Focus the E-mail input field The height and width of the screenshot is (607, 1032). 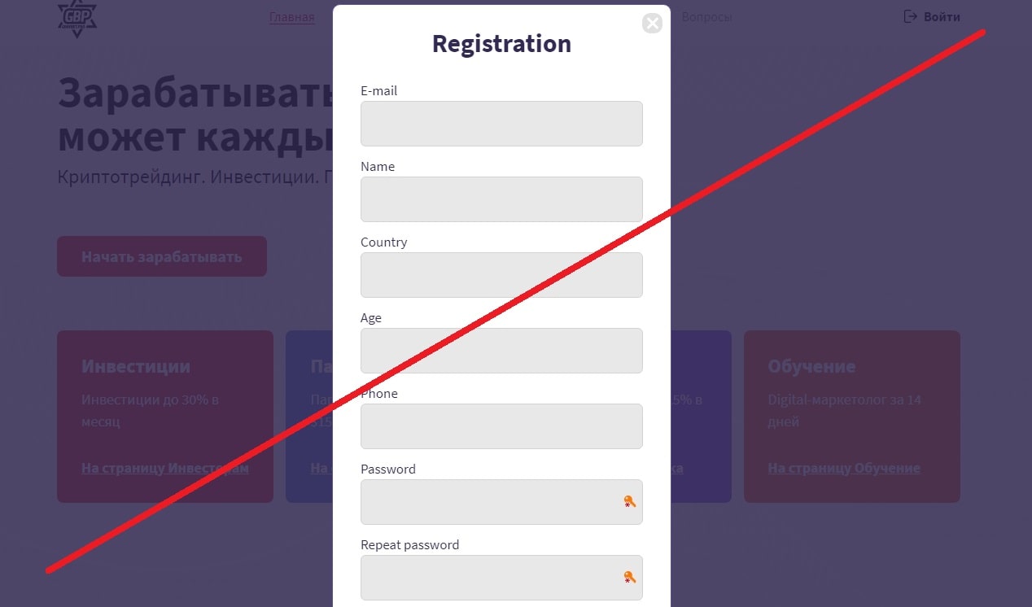click(501, 124)
